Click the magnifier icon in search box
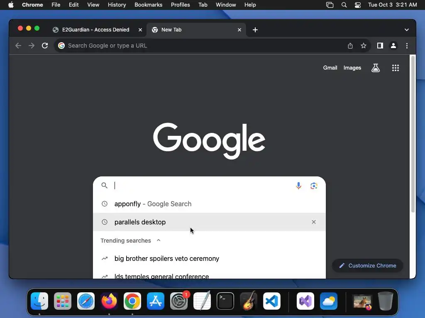Screen dimensions: 425x318 point(104,185)
